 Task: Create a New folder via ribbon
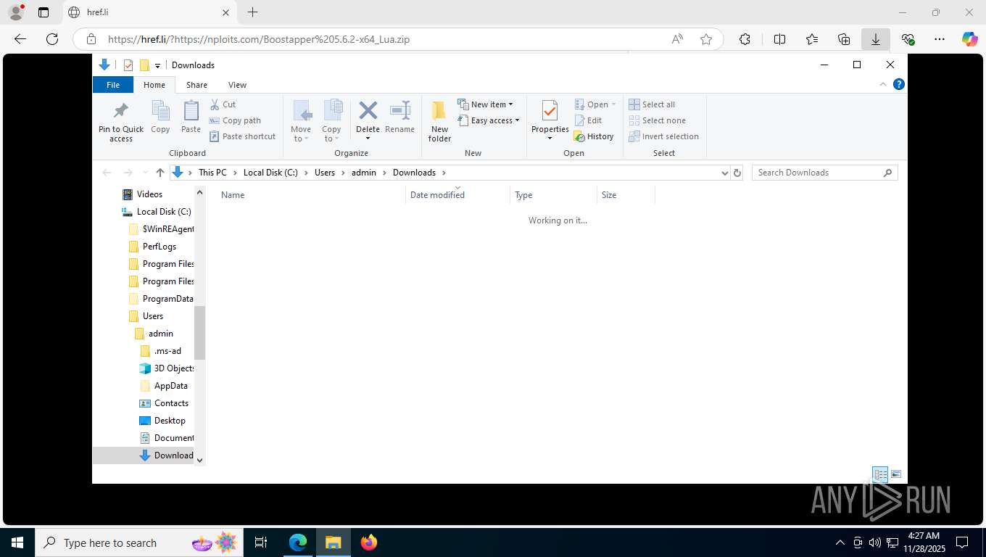tap(439, 121)
